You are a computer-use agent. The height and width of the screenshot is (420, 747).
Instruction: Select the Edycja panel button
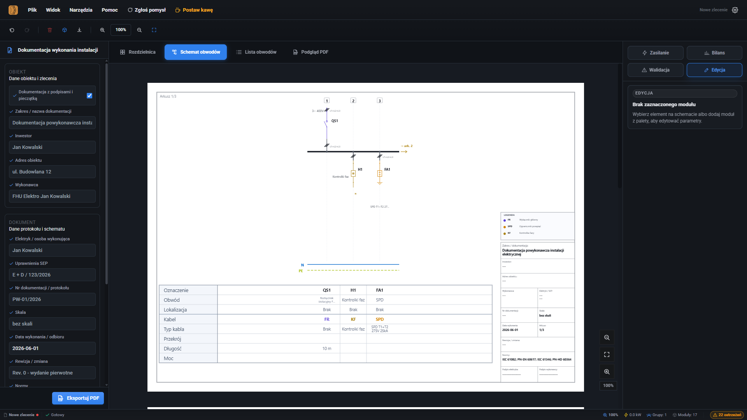714,70
